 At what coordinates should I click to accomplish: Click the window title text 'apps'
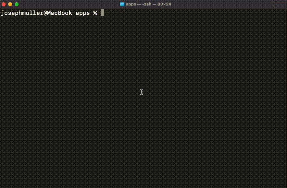click(x=131, y=4)
